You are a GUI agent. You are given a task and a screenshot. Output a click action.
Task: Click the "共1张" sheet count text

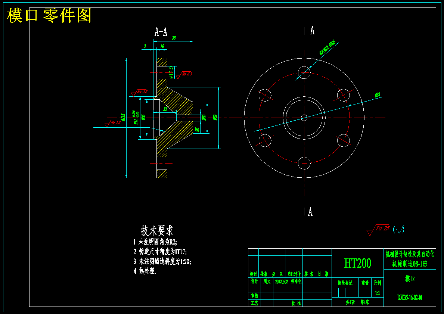[x=350, y=302]
